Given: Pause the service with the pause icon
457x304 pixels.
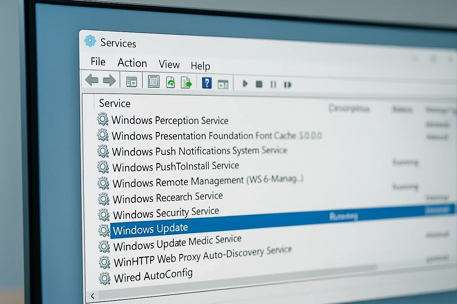Looking at the screenshot, I should click(273, 84).
